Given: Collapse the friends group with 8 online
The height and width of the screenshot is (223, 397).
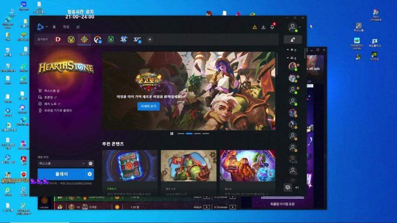Looking at the screenshot, I should coord(288,58).
